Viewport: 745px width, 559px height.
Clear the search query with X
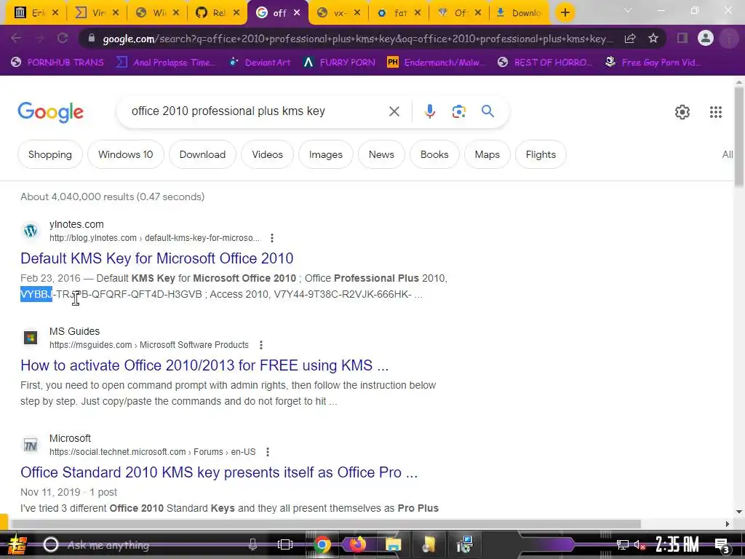(x=394, y=111)
